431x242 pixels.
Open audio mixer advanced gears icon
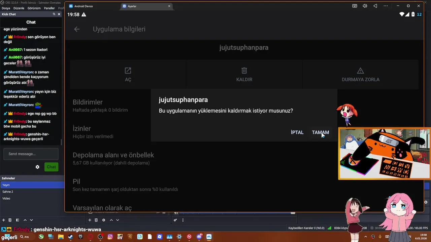[175, 220]
